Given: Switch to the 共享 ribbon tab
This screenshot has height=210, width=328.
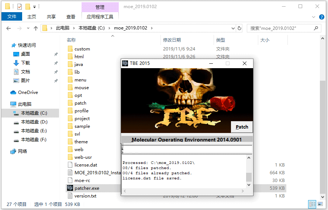Looking at the screenshot, I should tap(51, 17).
